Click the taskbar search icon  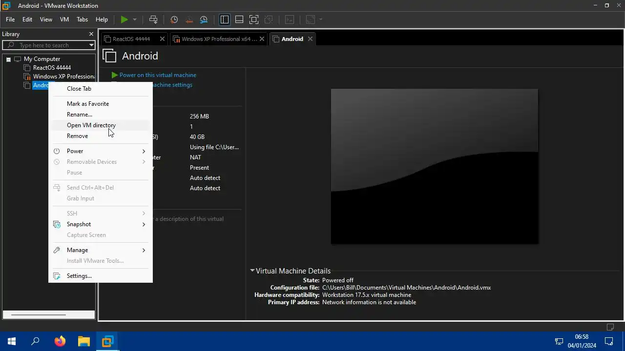coord(35,341)
